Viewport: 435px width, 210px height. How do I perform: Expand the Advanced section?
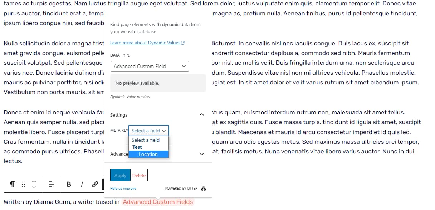(201, 153)
